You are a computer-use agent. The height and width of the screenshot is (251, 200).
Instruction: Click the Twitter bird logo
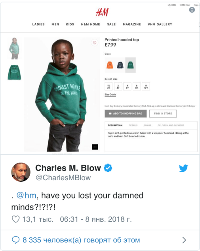point(183,168)
